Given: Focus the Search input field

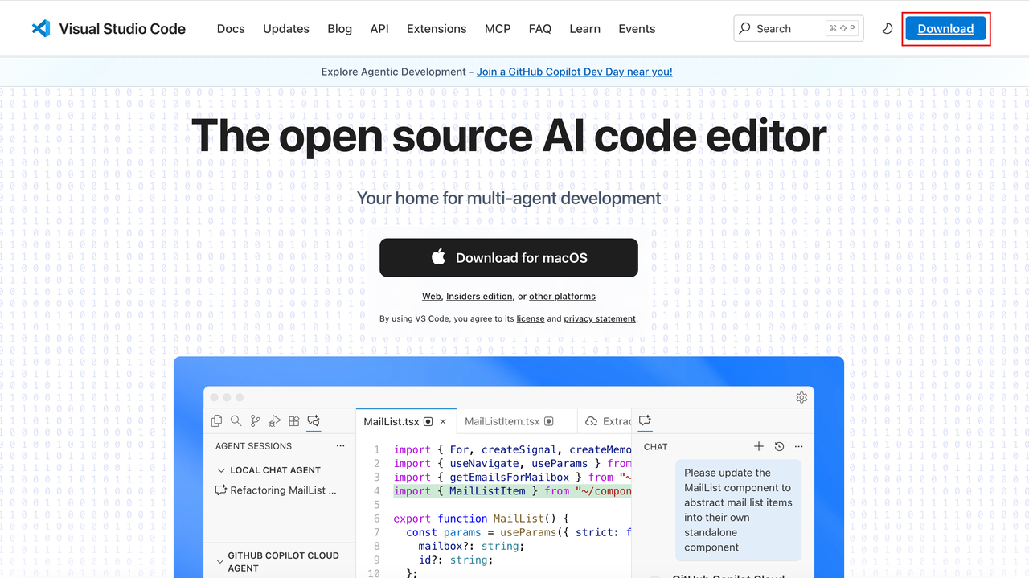Looking at the screenshot, I should click(798, 28).
